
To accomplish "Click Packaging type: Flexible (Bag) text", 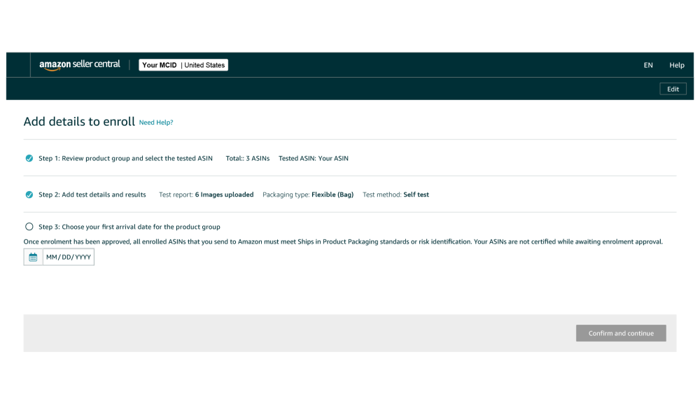I will click(x=308, y=195).
